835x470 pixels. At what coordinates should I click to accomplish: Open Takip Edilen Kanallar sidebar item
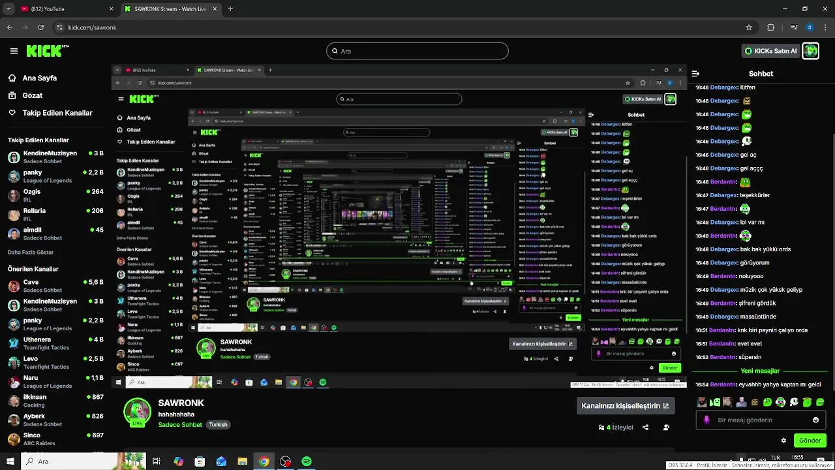coord(51,113)
